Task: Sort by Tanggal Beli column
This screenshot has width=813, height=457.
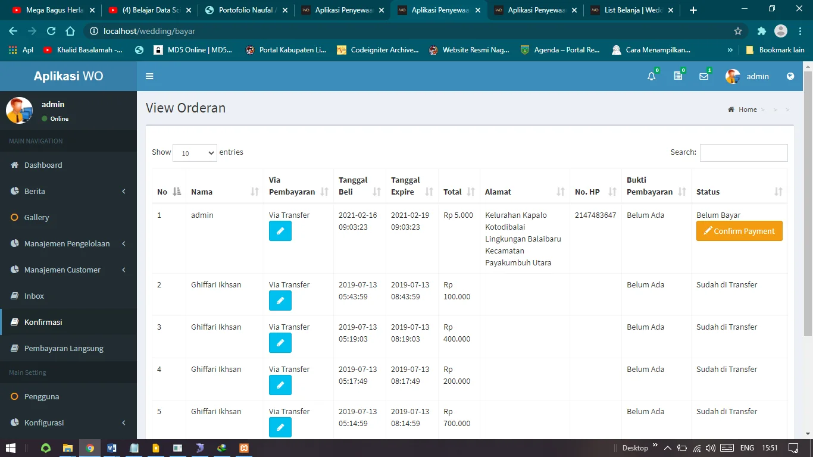Action: pos(360,186)
